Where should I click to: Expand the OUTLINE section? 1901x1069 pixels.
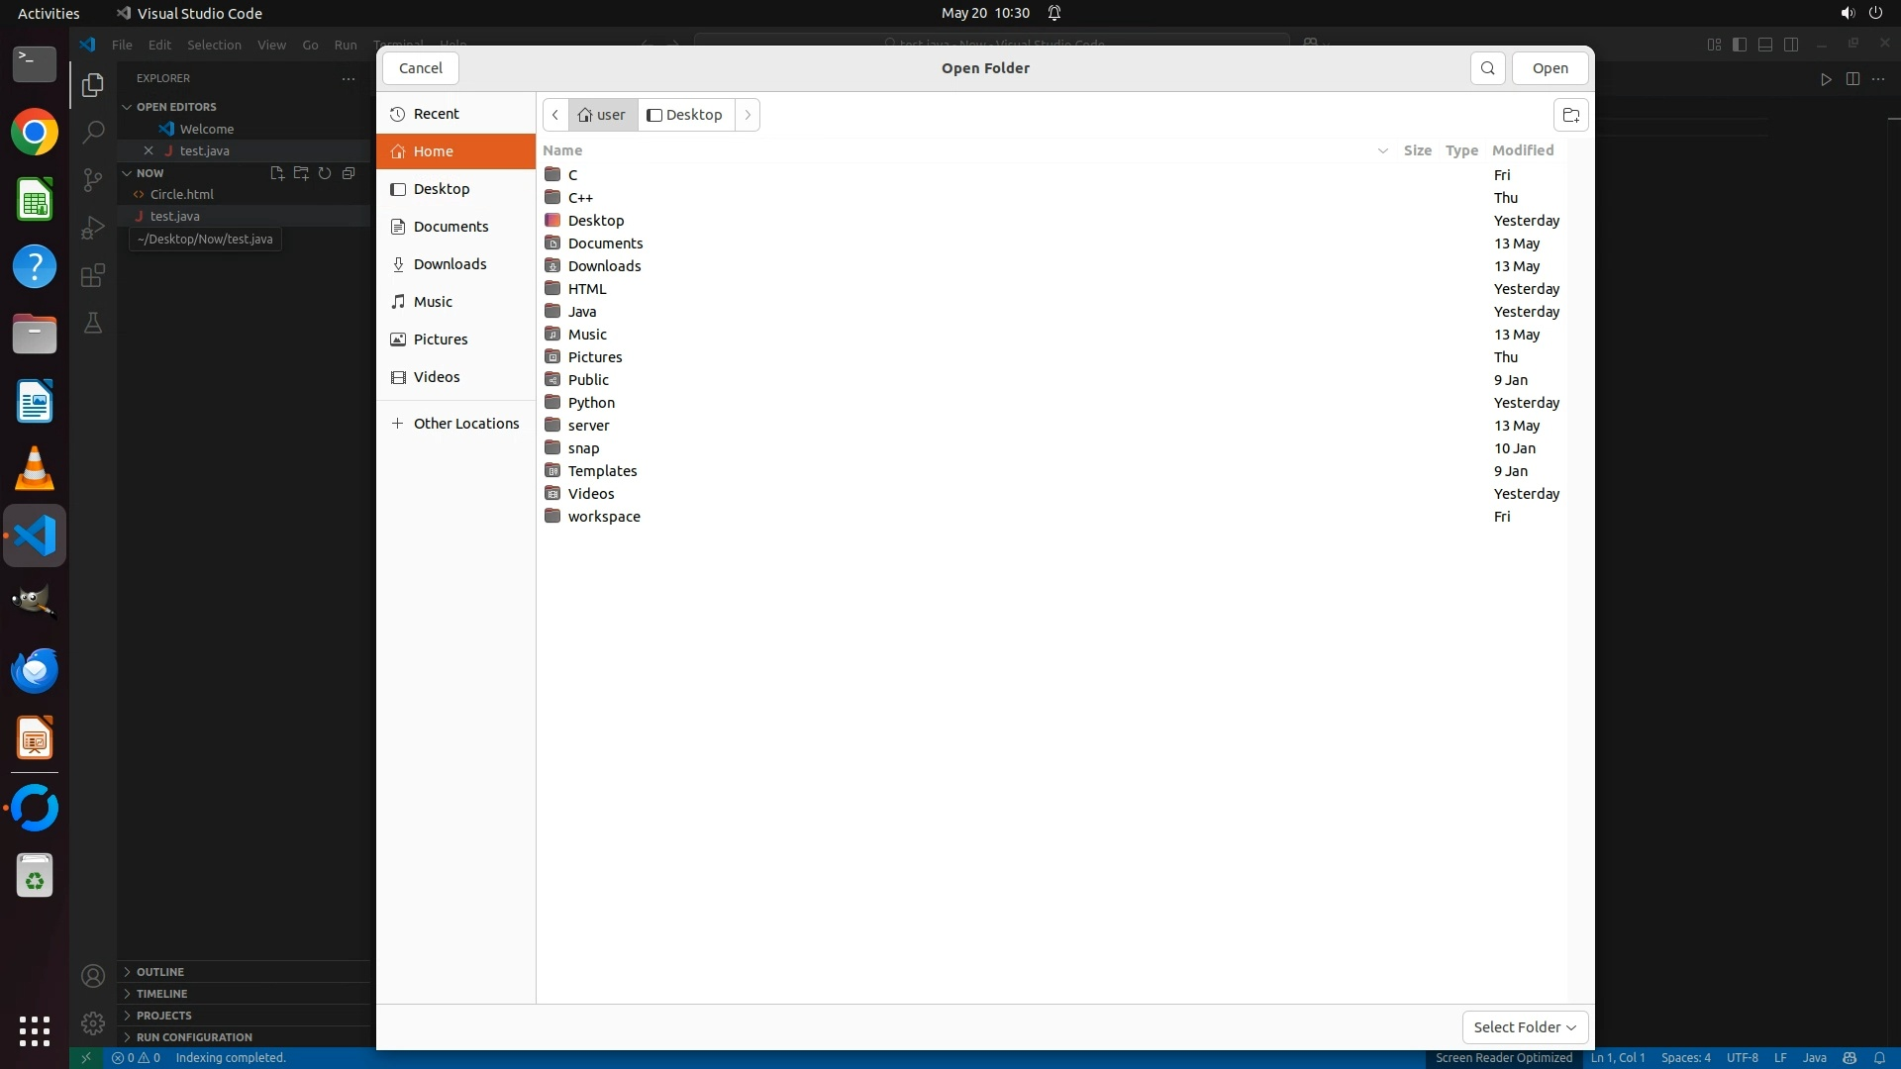pyautogui.click(x=160, y=972)
